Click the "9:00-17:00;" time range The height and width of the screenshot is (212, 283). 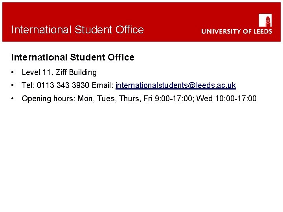175,99
